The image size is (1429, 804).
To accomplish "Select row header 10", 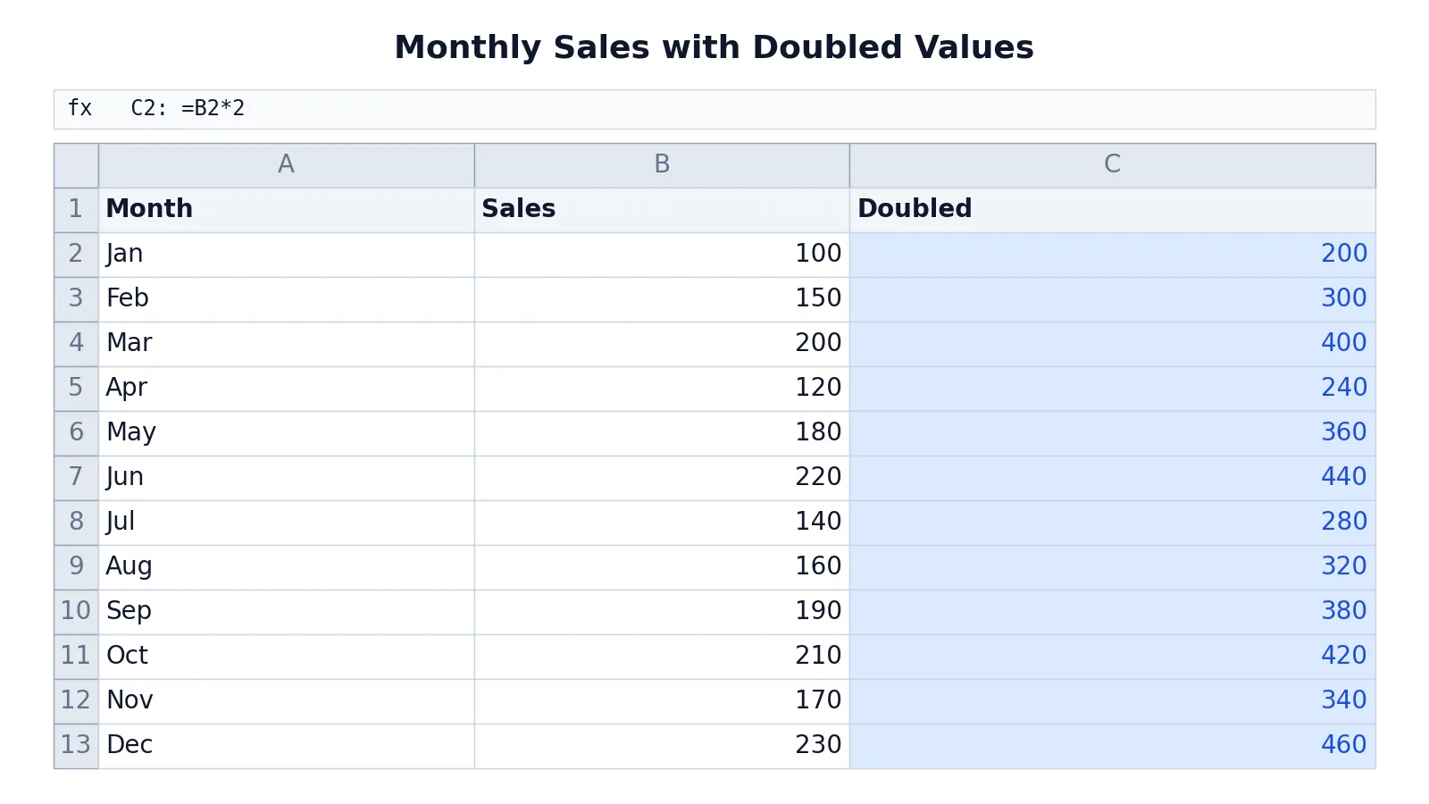I will click(76, 612).
